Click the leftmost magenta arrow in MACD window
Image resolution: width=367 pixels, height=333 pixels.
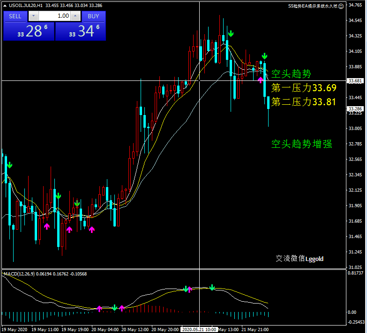[99, 308]
